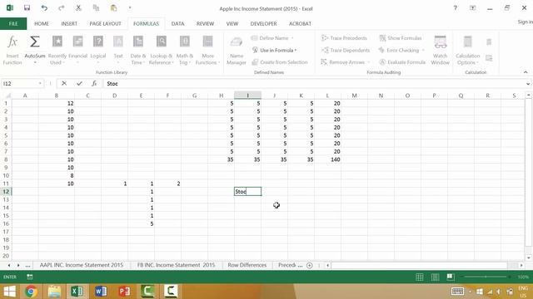
Task: Open FB INC. Income Statement 2015 sheet
Action: click(176, 265)
